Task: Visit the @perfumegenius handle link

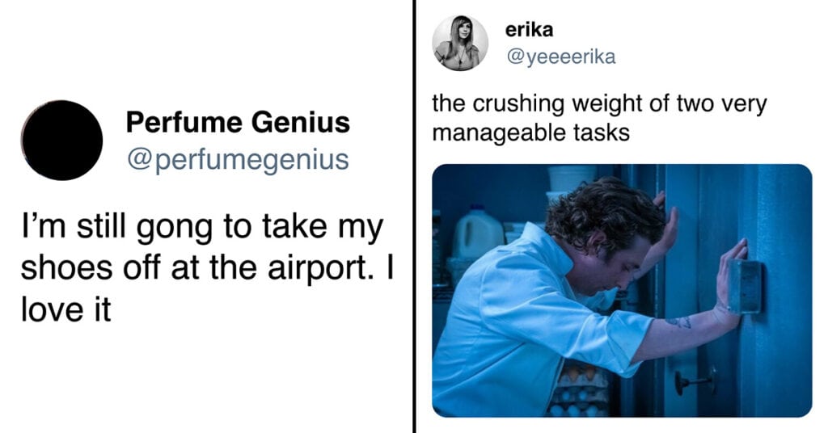Action: [238, 160]
